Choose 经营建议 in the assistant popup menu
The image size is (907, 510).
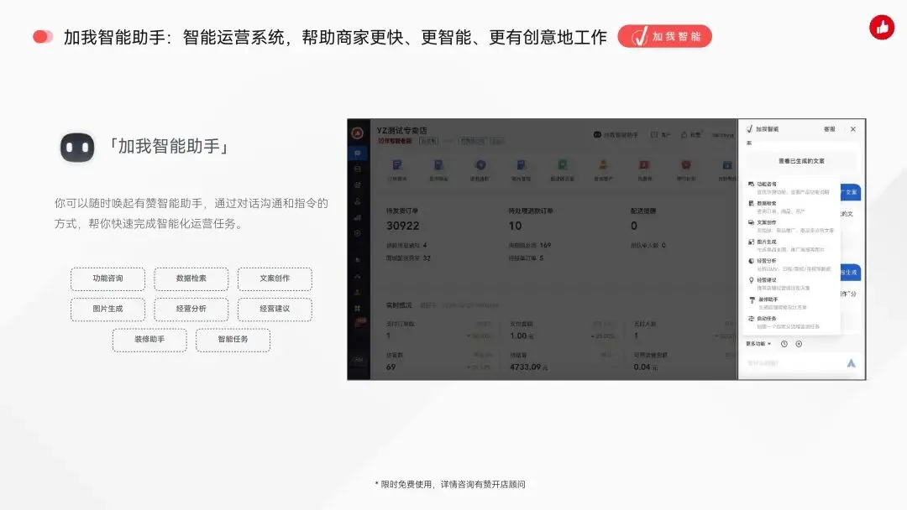[790, 284]
